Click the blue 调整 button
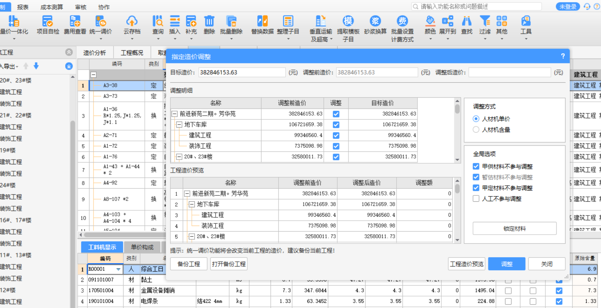The height and width of the screenshot is (308, 601). pos(507,264)
